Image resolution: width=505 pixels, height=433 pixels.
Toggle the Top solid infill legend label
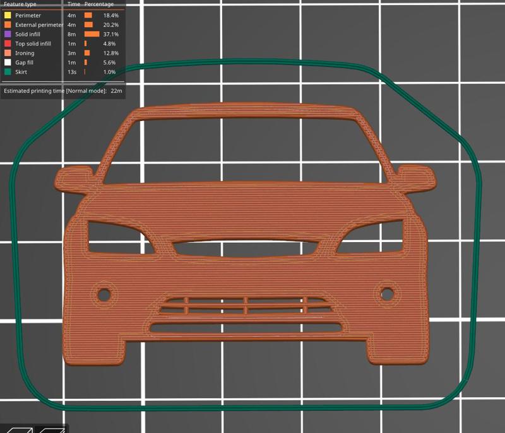pos(33,43)
